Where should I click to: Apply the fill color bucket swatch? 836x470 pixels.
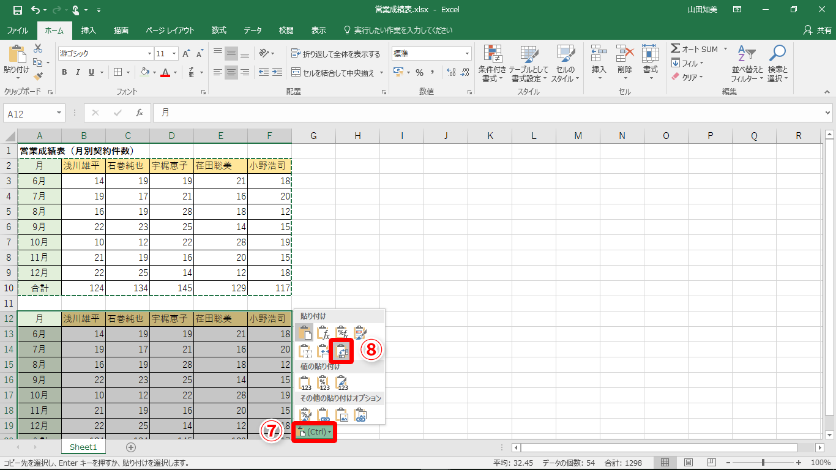click(144, 72)
